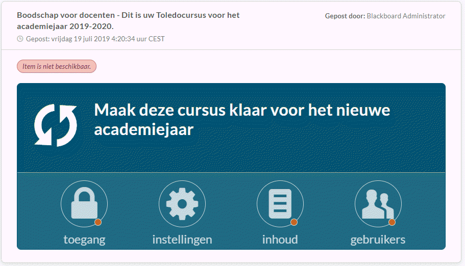The image size is (465, 266).
Task: Click the 'Item is niet beschikbaar.' badge
Action: [57, 66]
